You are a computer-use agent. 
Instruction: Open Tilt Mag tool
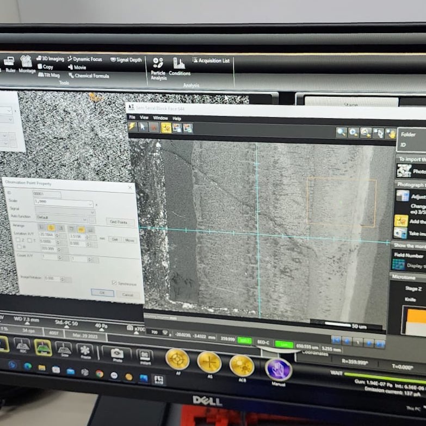point(48,75)
